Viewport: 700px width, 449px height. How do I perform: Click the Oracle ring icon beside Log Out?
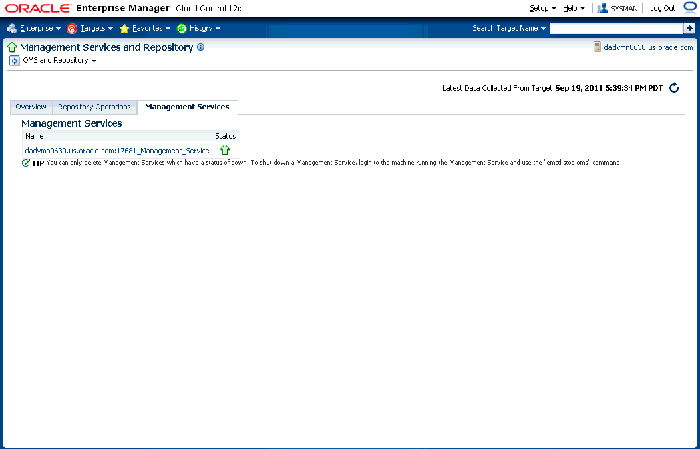pos(690,7)
